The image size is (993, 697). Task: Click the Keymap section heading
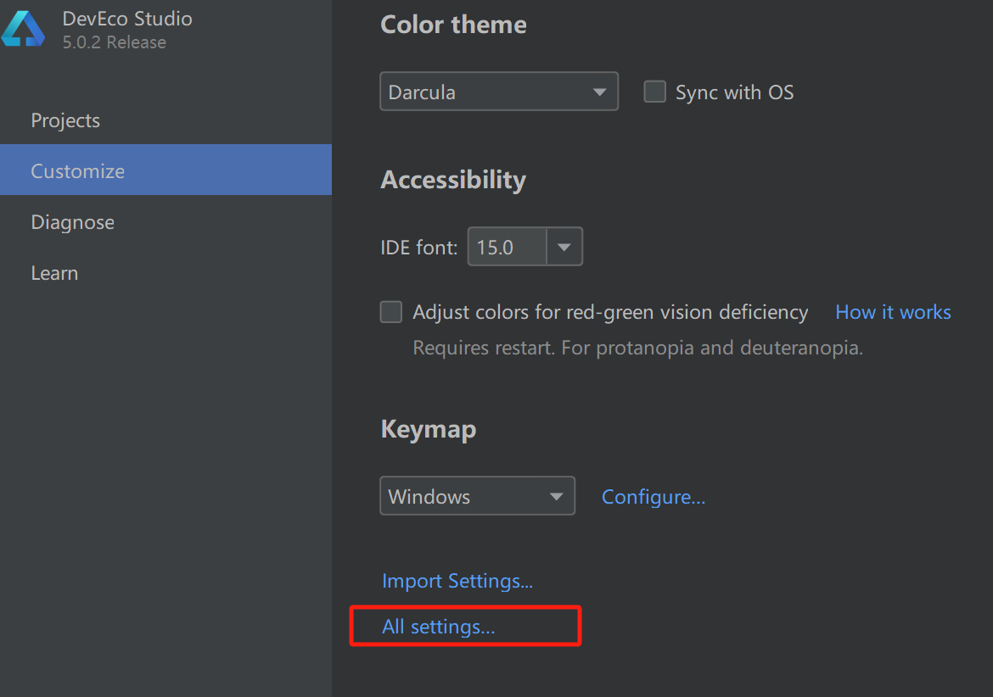(429, 429)
